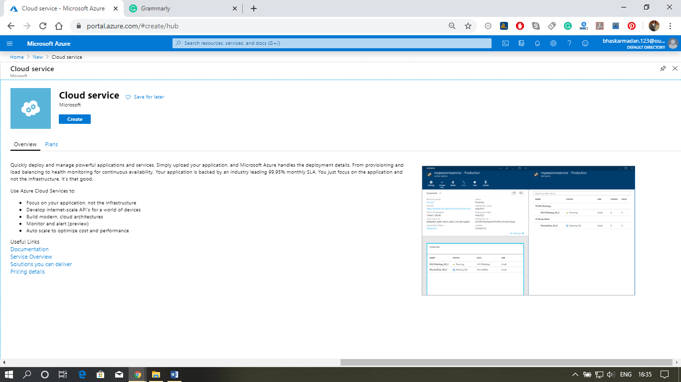Screen dimensions: 681x382
Task: Click the ENG language indicator
Action: coord(626,375)
